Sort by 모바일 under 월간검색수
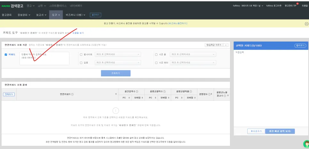The height and width of the screenshot is (149, 309). [x=142, y=98]
